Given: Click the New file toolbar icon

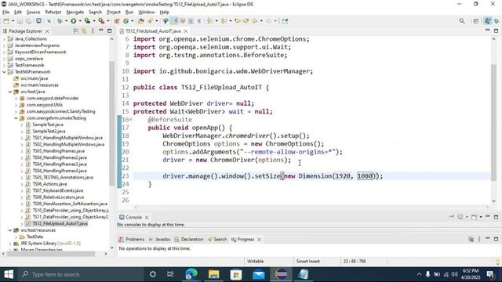Looking at the screenshot, I should click(6, 21).
